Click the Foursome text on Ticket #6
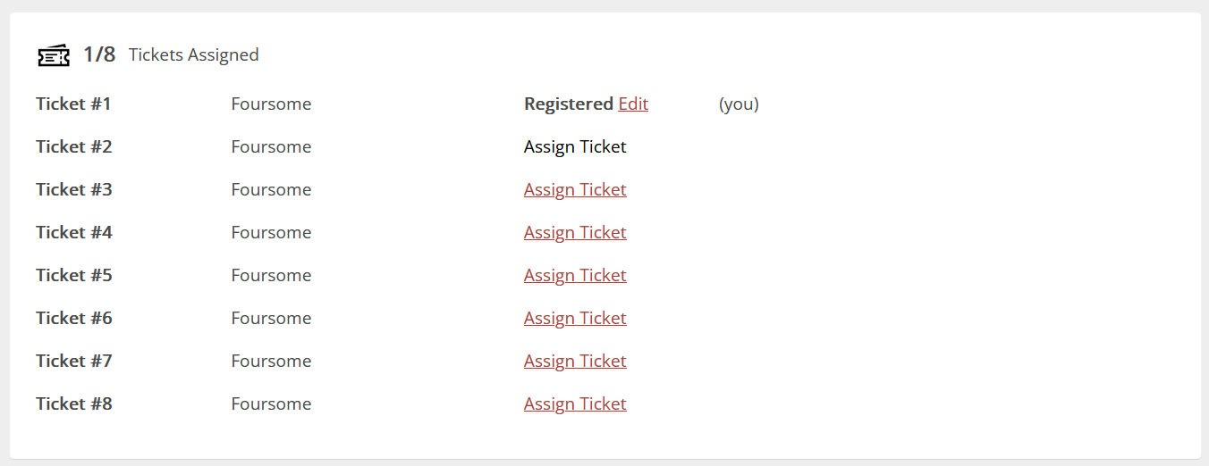1209x466 pixels. click(x=271, y=319)
